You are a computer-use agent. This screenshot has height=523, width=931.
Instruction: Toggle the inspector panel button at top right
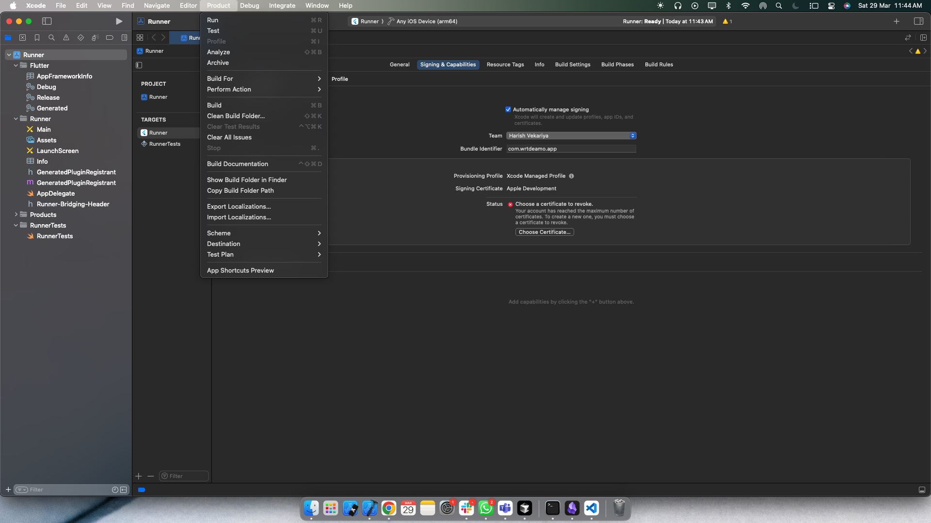point(918,21)
